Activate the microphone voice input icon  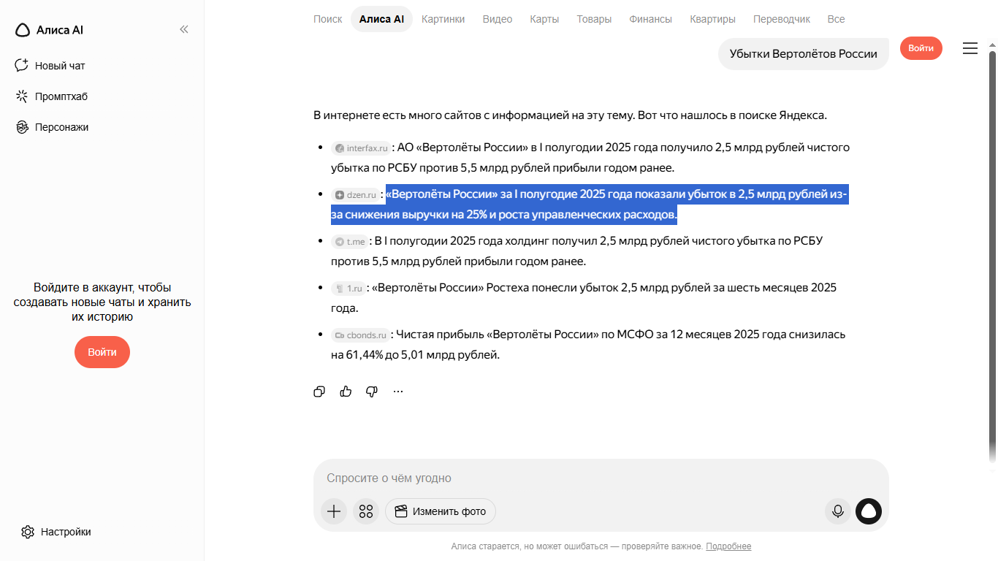click(838, 511)
